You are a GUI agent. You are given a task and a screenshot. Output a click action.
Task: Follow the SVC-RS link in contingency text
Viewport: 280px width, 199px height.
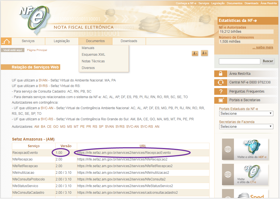click(47, 119)
